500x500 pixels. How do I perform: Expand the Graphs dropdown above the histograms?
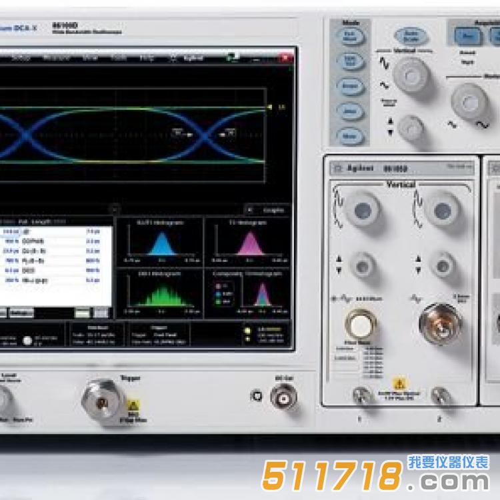point(267,210)
